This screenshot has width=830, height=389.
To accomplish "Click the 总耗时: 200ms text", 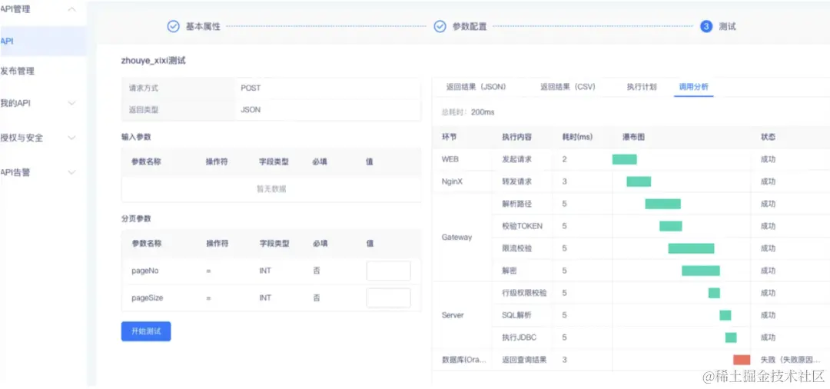I will [468, 112].
